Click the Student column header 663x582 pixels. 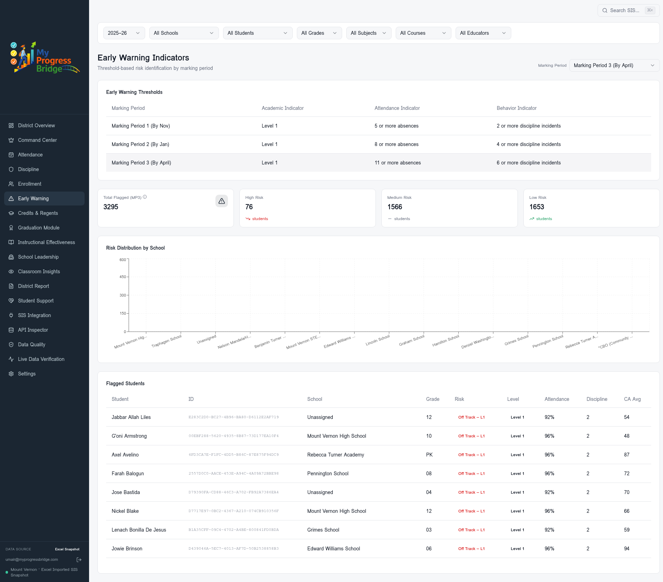tap(120, 399)
